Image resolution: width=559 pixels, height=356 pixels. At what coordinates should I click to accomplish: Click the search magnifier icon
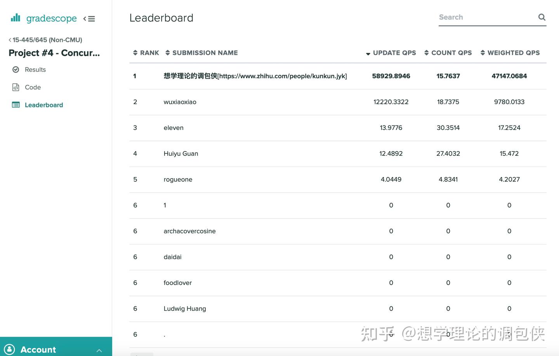click(542, 17)
